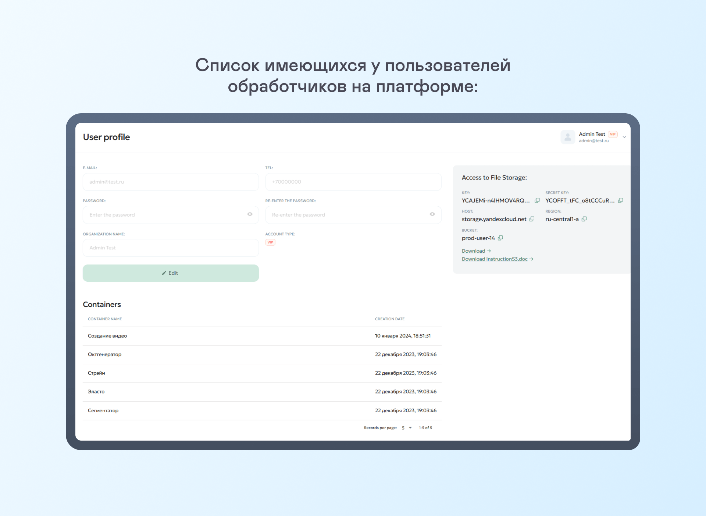The width and height of the screenshot is (706, 516).
Task: Toggle visibility of re-entered password
Action: pos(432,214)
